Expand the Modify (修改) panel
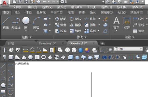148x97 pixels. coord(81,37)
